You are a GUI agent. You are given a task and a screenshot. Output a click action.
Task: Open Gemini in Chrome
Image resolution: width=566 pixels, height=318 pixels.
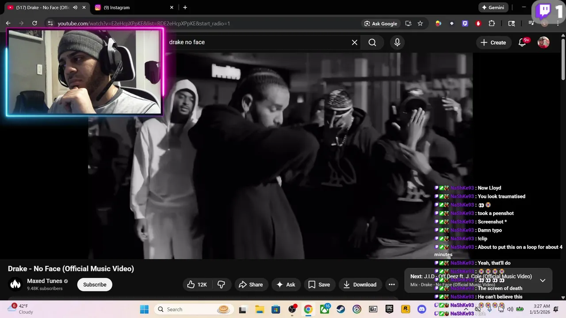pyautogui.click(x=493, y=8)
